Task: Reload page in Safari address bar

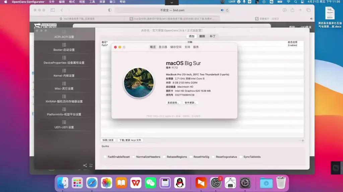Action: pos(227,10)
